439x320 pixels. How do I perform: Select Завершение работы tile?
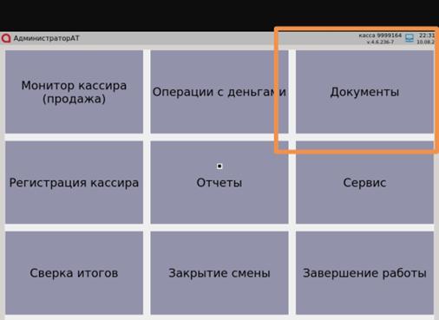coord(364,273)
